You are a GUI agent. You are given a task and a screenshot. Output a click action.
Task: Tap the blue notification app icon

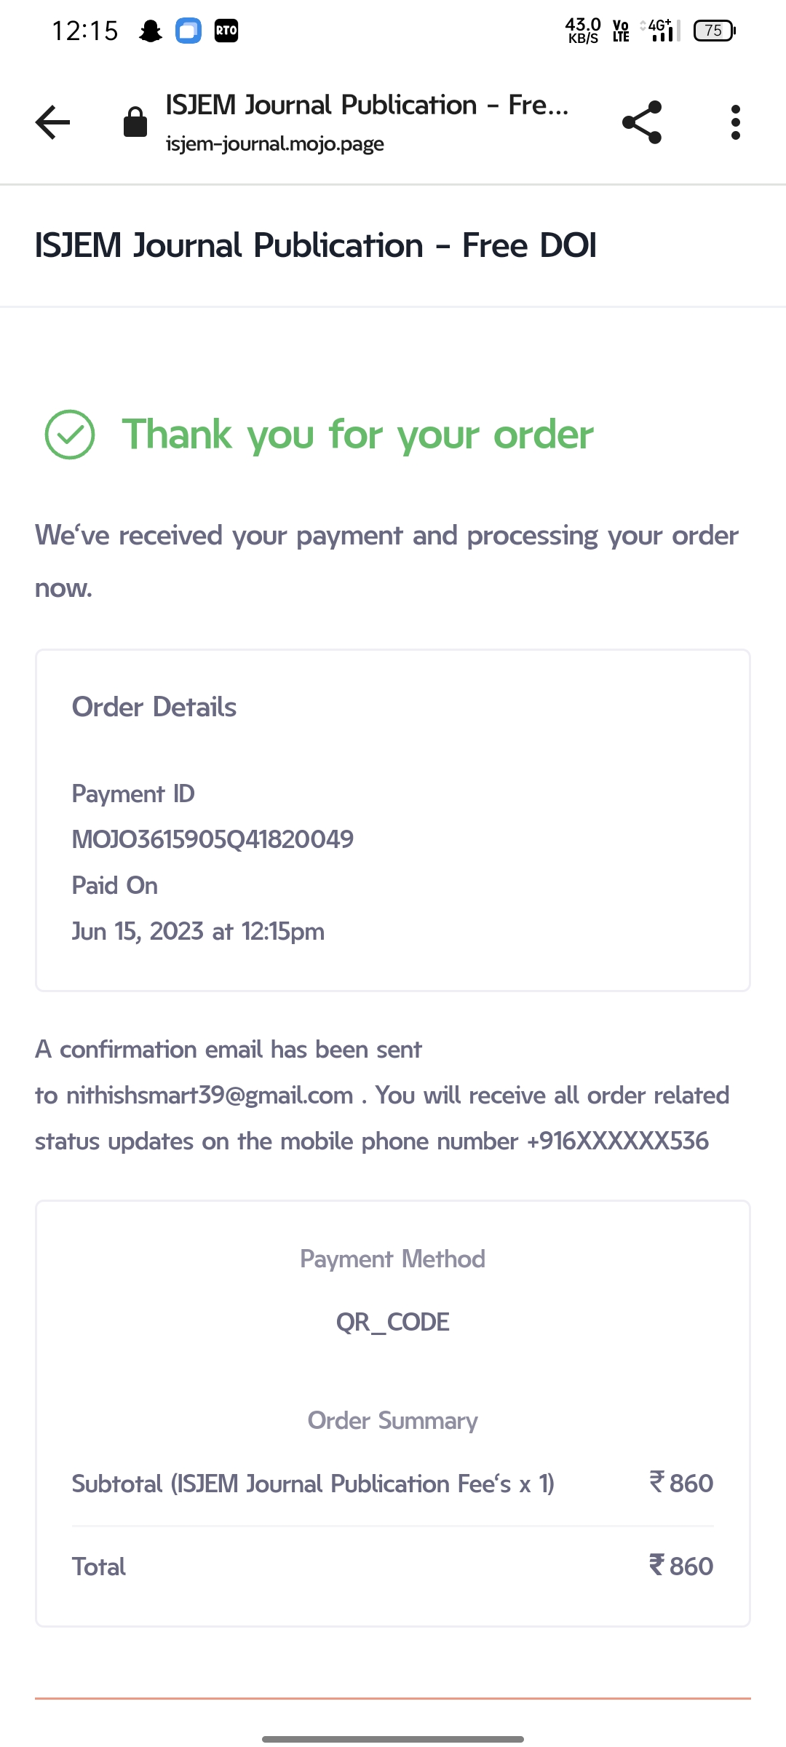point(188,31)
